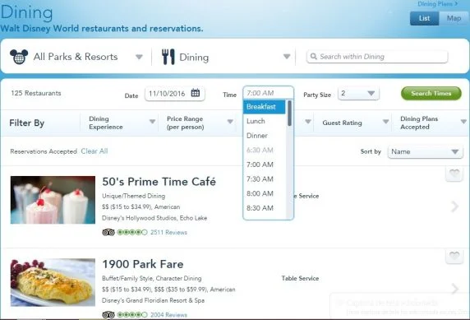Click Reservations Accepted filter label
The image size is (470, 320).
(44, 151)
